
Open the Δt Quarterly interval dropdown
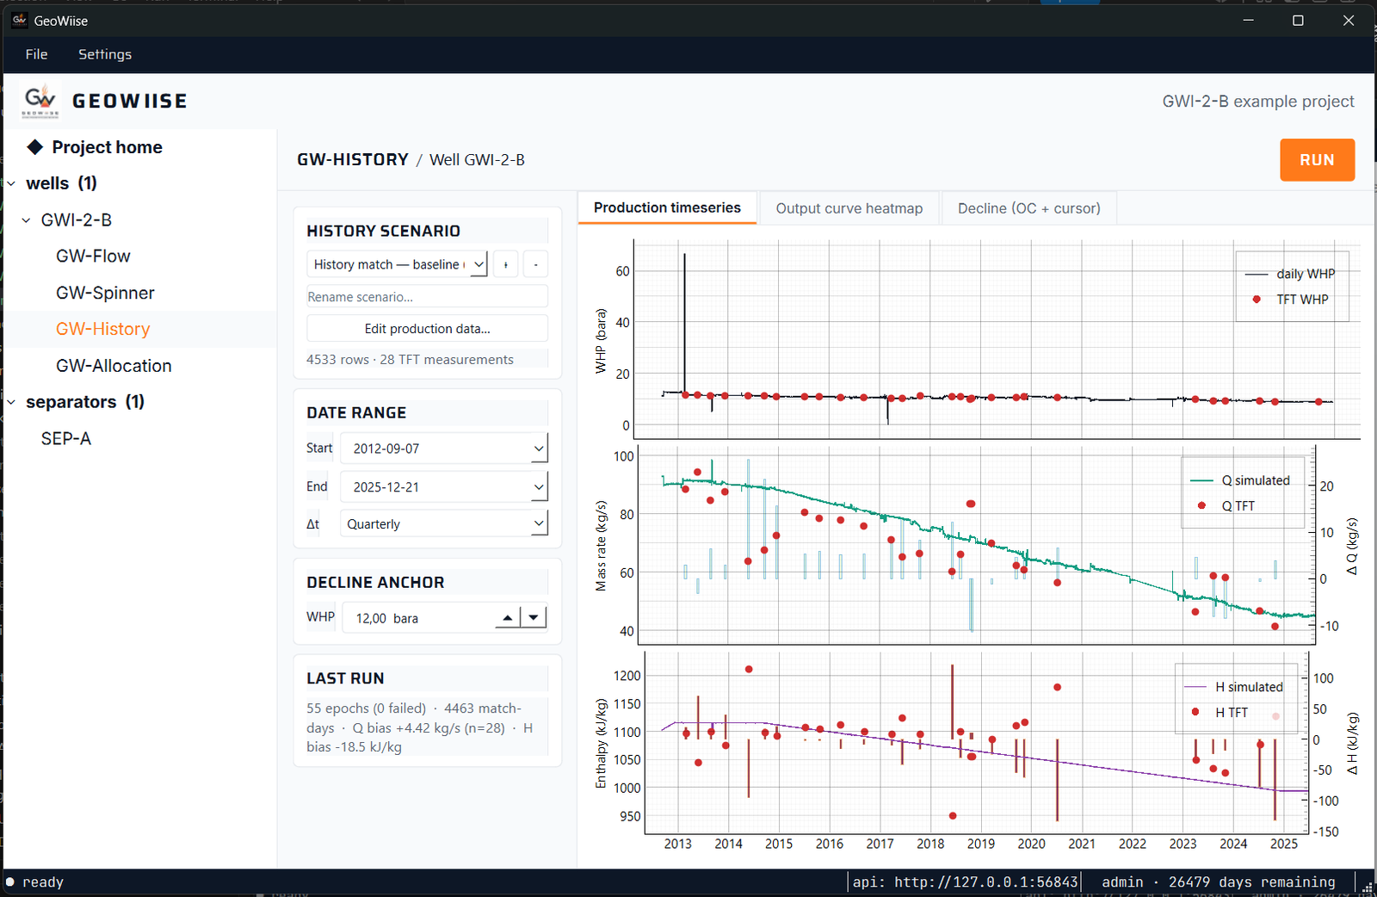(444, 523)
